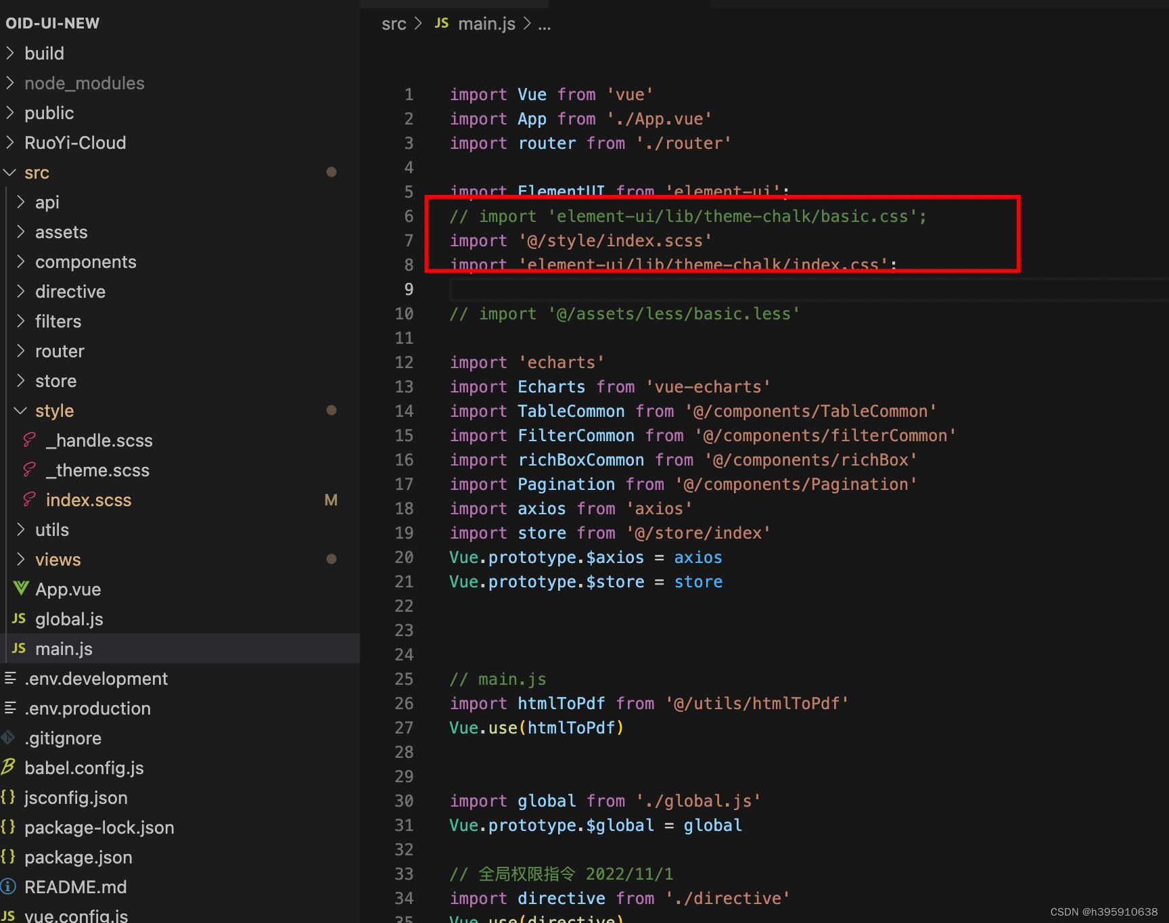
Task: Open global.js in the explorer
Action: click(69, 619)
